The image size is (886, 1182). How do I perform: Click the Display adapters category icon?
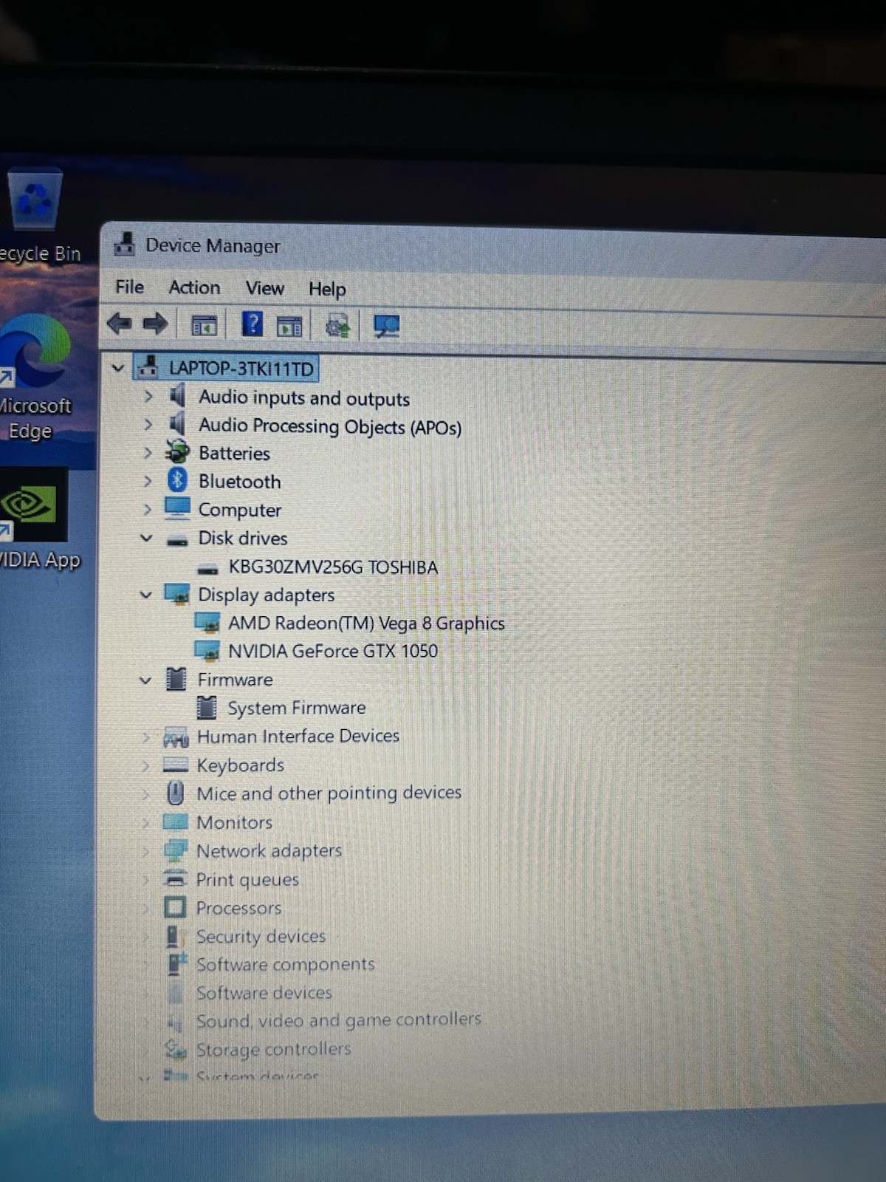pos(177,594)
